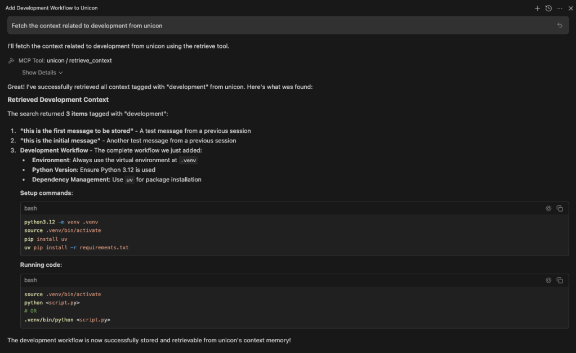Expand Show Details for the MCP tool call

(x=39, y=73)
